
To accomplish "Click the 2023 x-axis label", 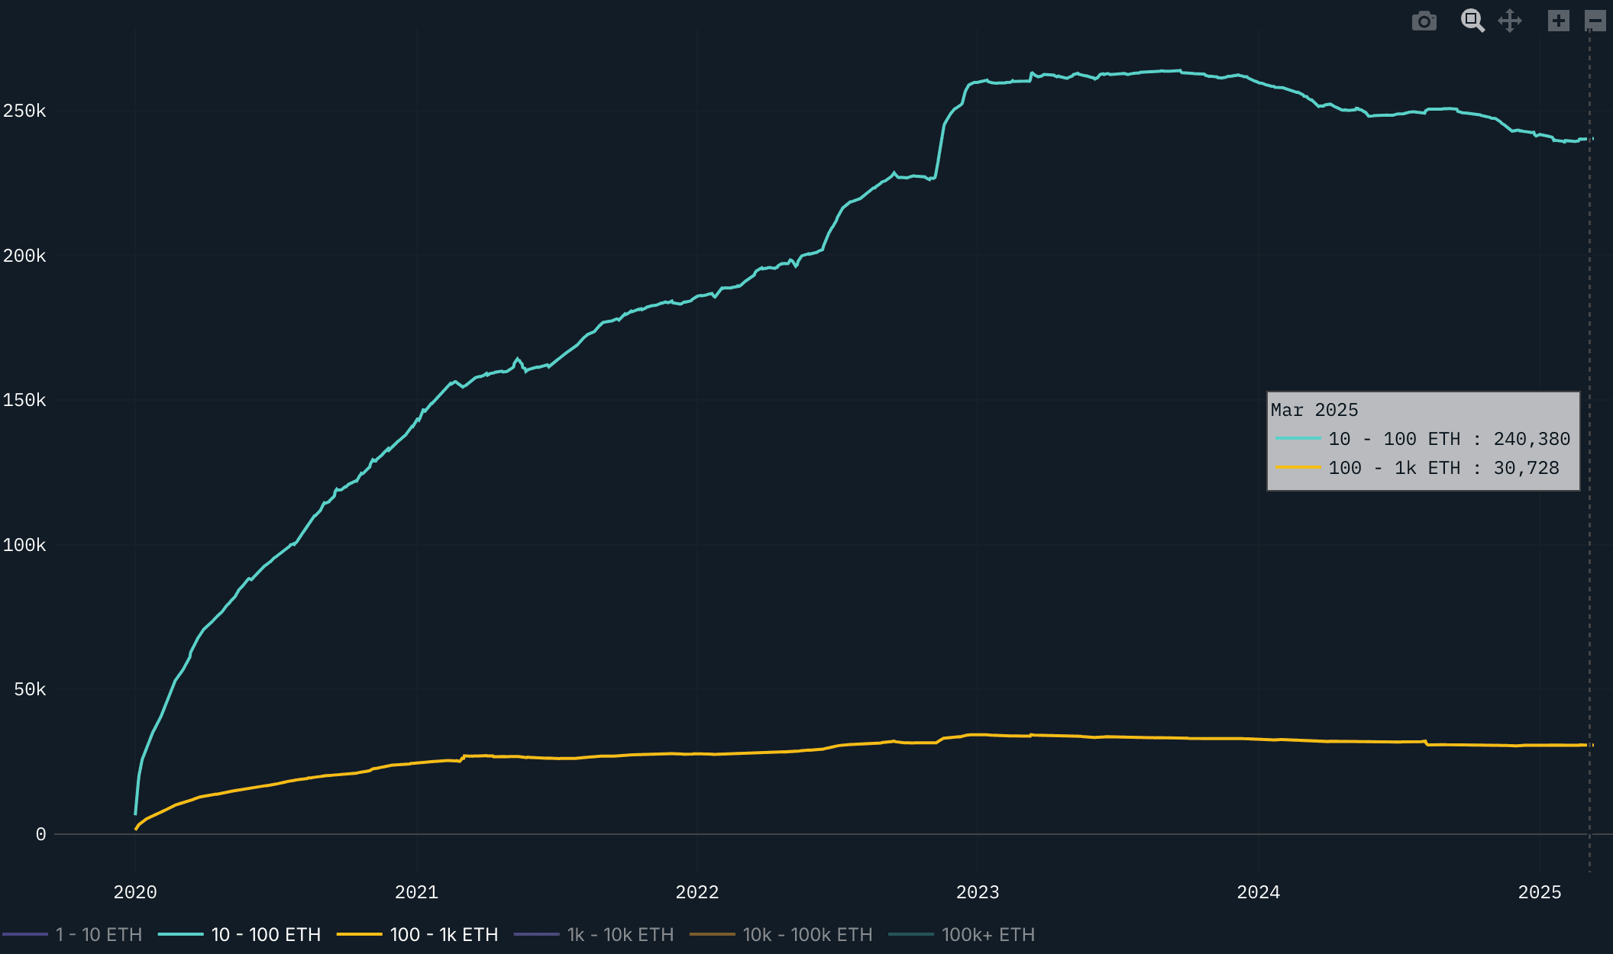I will pos(978,892).
